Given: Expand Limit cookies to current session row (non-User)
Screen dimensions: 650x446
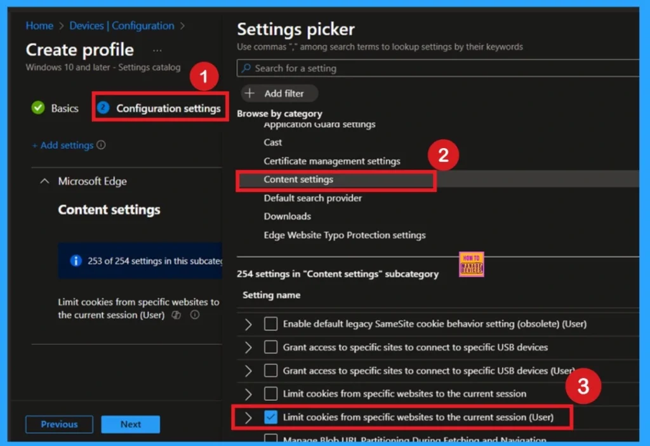Looking at the screenshot, I should pos(248,394).
